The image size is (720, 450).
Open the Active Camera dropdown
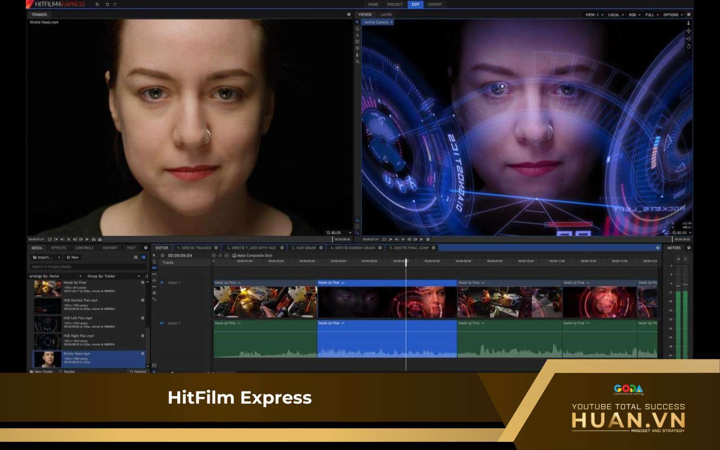[378, 22]
